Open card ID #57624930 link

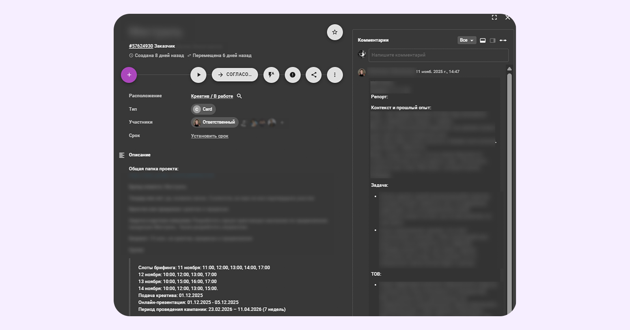141,46
